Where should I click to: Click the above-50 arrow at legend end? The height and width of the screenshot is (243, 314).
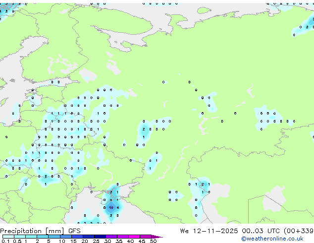(157, 237)
